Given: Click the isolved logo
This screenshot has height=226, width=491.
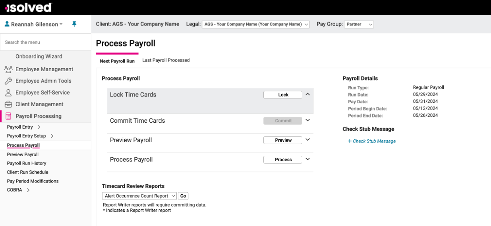Looking at the screenshot, I should pos(28,7).
